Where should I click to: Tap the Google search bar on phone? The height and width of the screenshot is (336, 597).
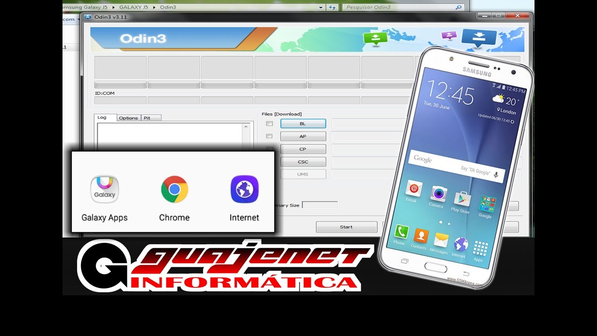456,166
